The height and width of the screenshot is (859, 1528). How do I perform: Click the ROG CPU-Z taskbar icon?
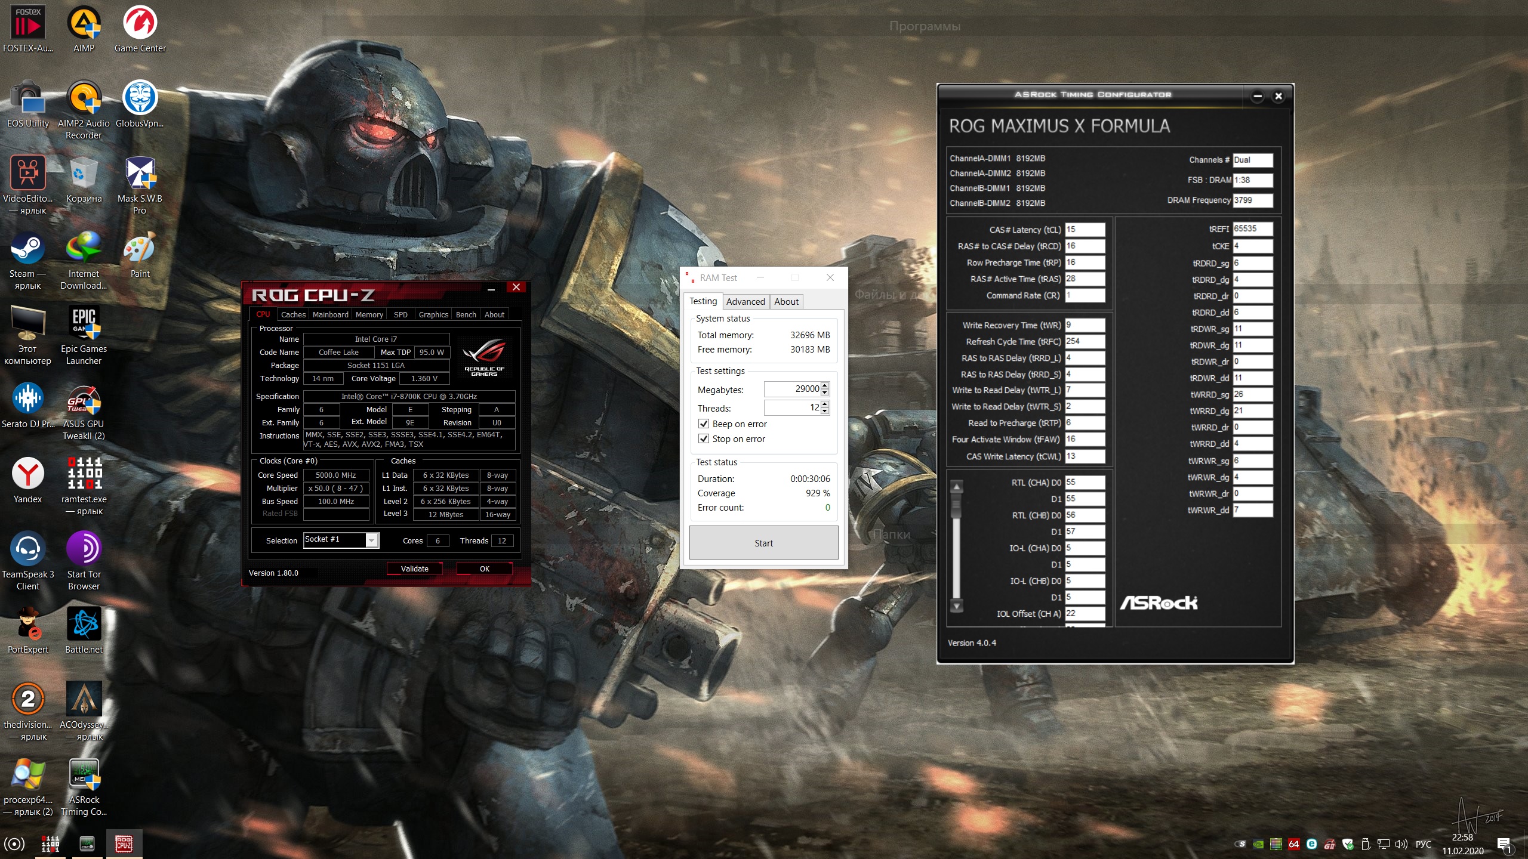coord(124,843)
